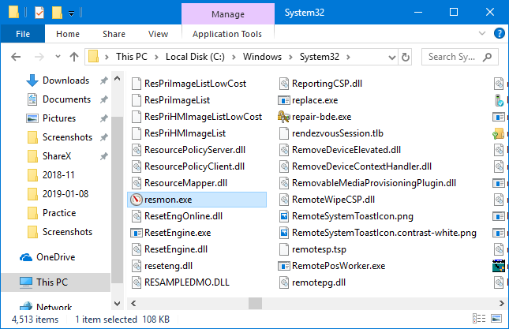The width and height of the screenshot is (509, 329).
Task: Click the Downloads arrow icon in sidebar
Action: click(32, 80)
